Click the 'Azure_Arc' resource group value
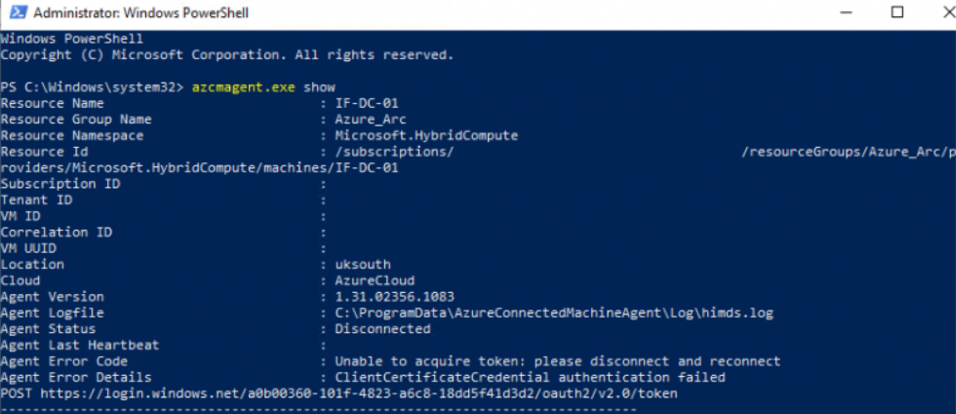The width and height of the screenshot is (956, 414). (x=370, y=119)
